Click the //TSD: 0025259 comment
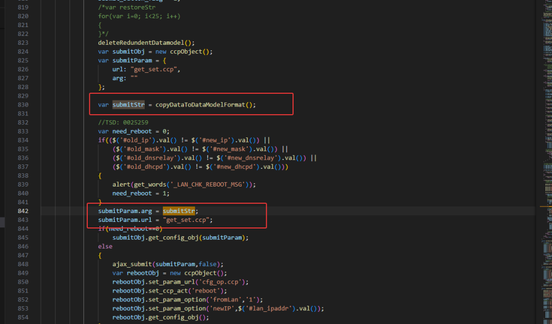This screenshot has width=552, height=324. [x=123, y=123]
